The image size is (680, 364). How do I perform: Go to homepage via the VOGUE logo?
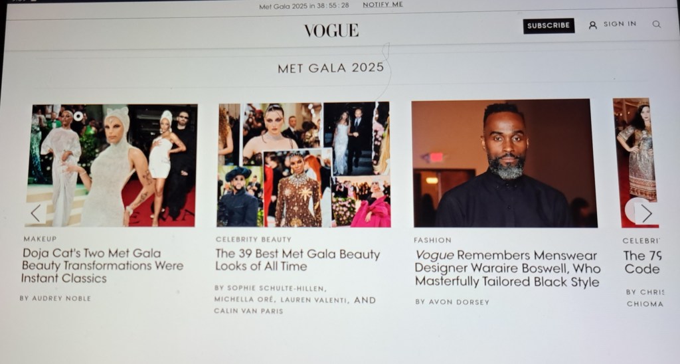(331, 31)
